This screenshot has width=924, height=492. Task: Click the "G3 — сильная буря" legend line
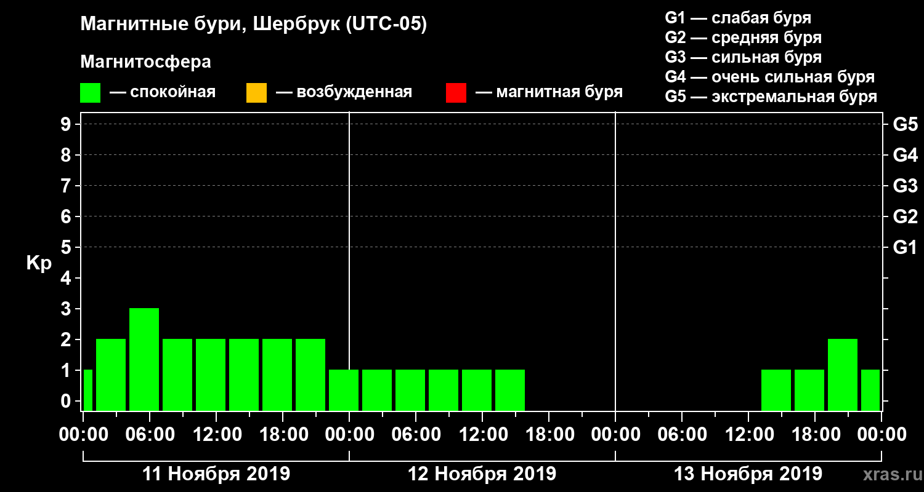[743, 57]
